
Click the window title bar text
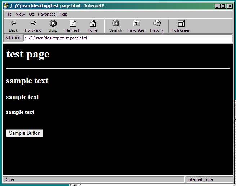tap(57, 6)
